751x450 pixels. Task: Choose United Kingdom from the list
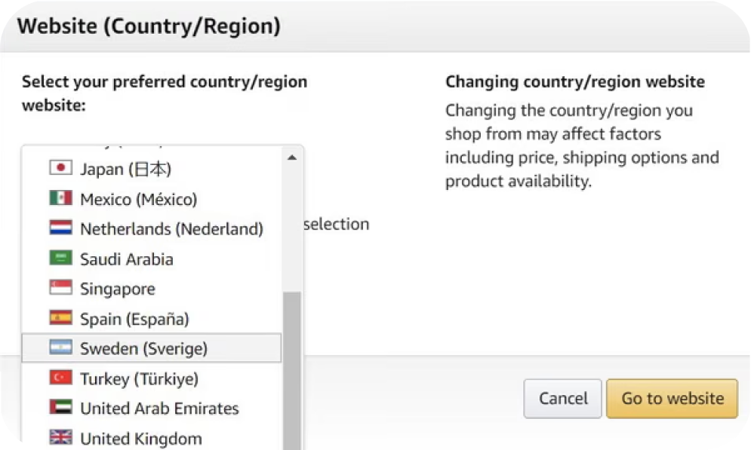(140, 438)
